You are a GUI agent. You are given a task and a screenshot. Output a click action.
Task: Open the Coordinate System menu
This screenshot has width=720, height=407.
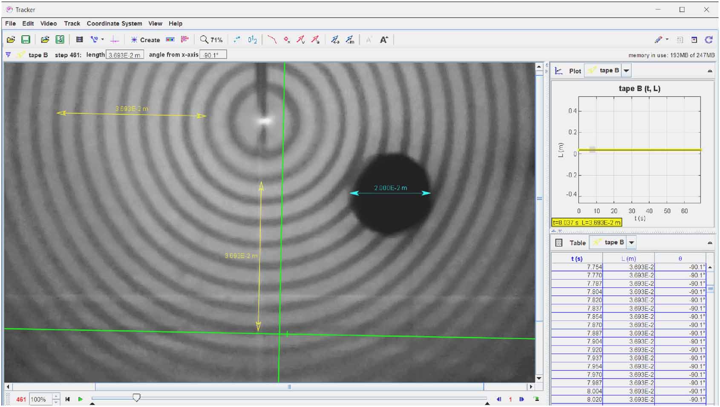(x=114, y=23)
